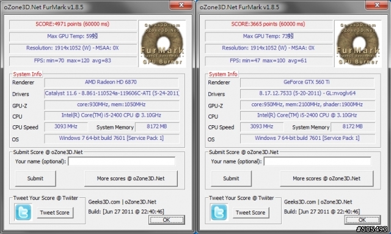391x234 pixels.
Task: Focus the Your name field in the HD 6870 window
Action: point(122,161)
